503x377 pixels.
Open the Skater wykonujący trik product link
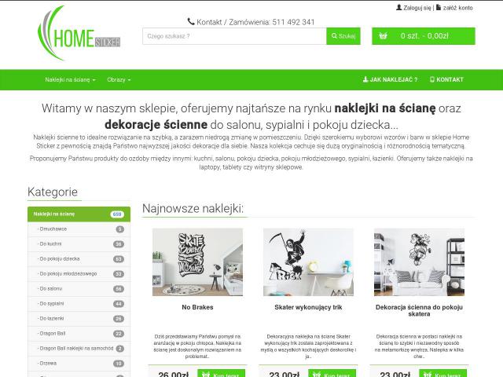pyautogui.click(x=308, y=307)
